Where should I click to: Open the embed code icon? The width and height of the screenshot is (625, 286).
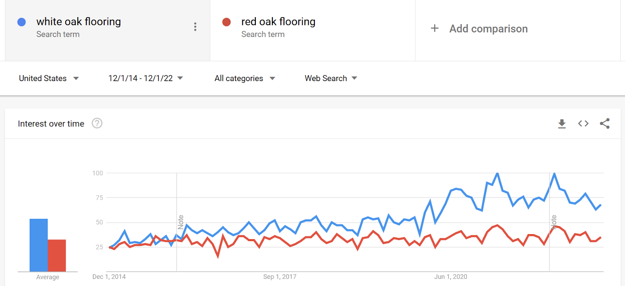[583, 124]
